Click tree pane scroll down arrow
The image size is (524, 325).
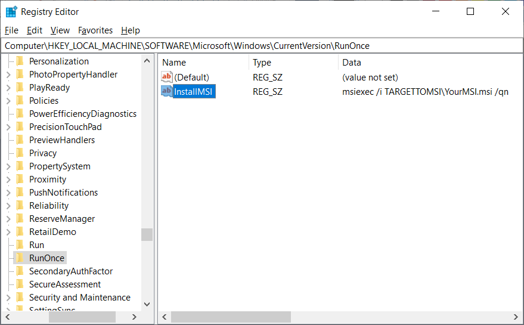pyautogui.click(x=147, y=304)
